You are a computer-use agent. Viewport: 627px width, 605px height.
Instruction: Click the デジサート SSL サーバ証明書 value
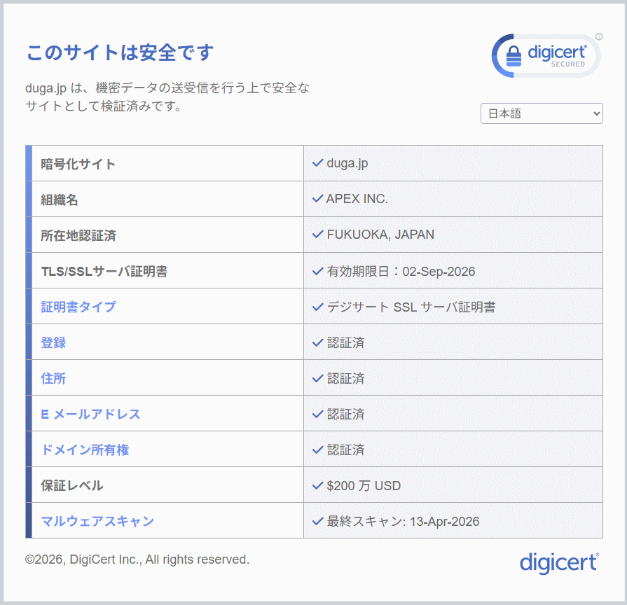[411, 307]
